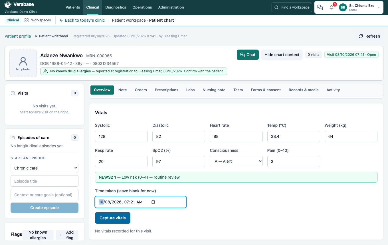Click the Capture vitals button
This screenshot has width=388, height=245.
point(113,218)
